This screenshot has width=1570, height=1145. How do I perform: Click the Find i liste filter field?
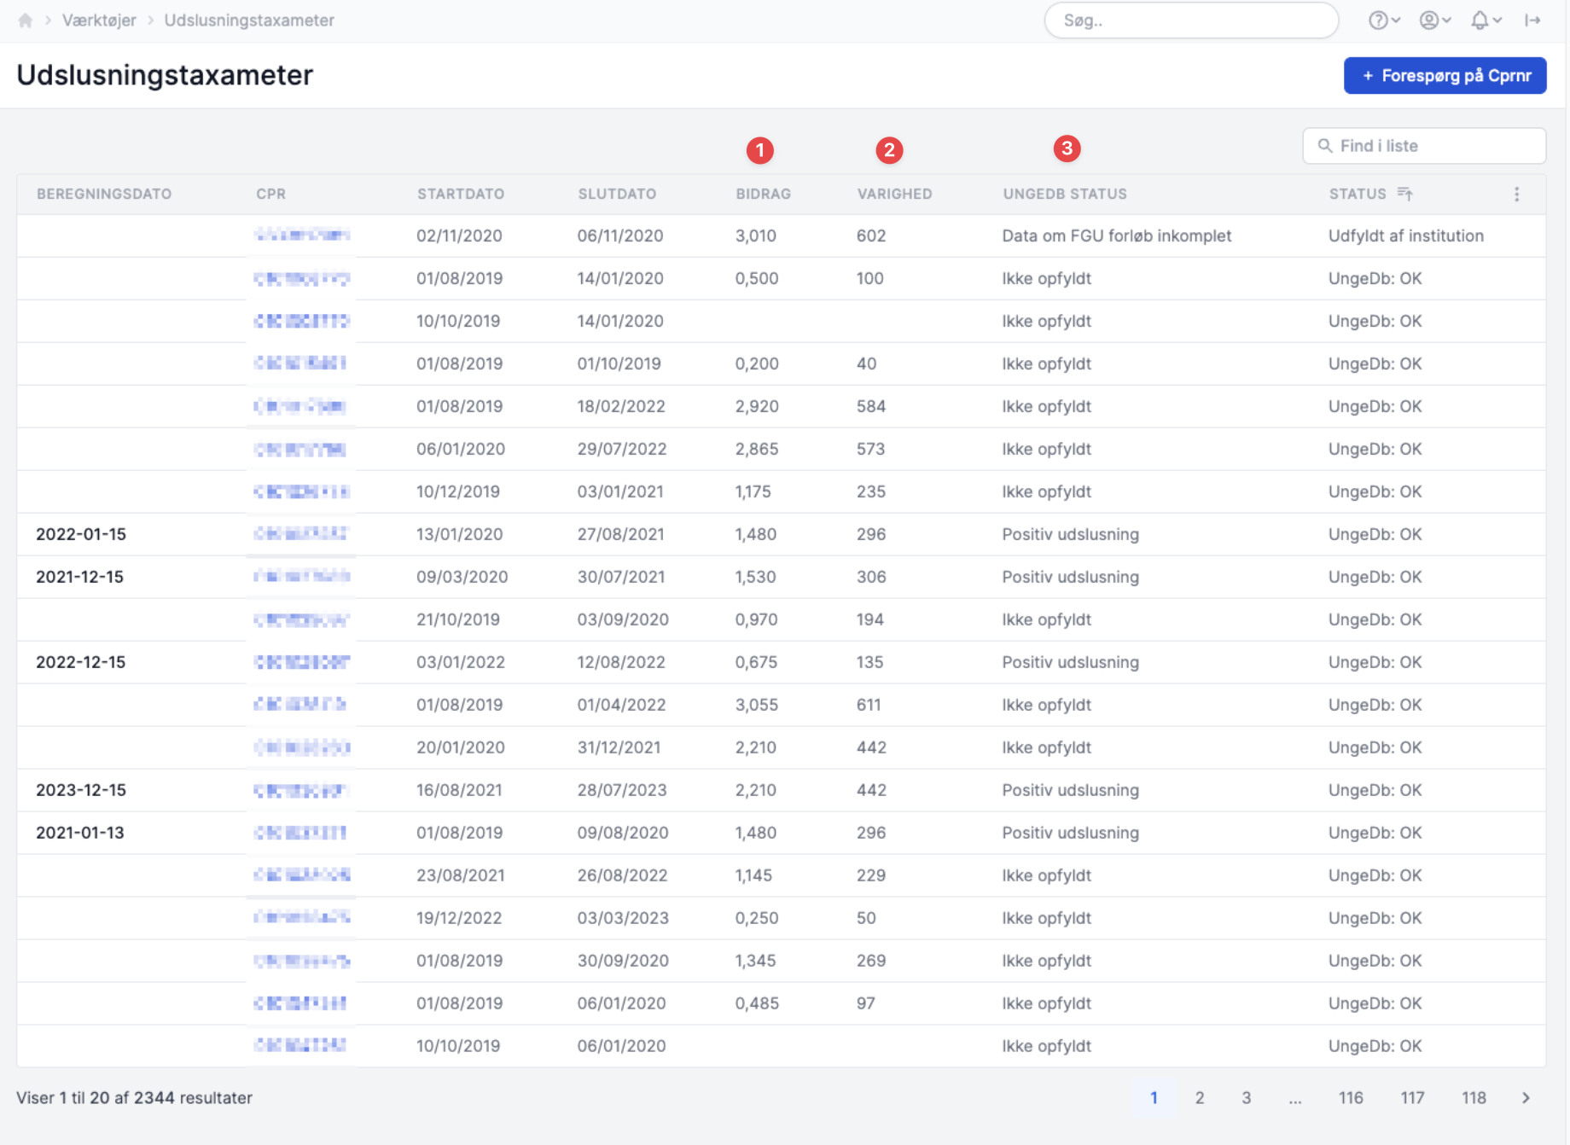[1424, 146]
